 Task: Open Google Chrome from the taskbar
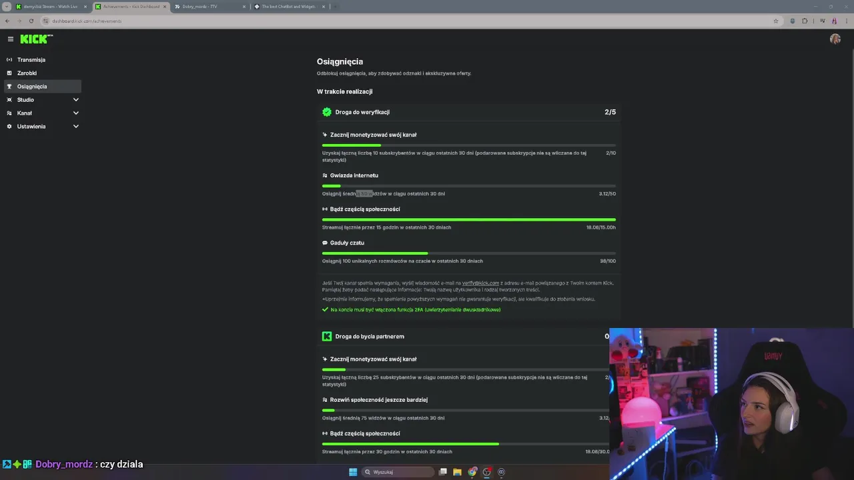click(472, 472)
